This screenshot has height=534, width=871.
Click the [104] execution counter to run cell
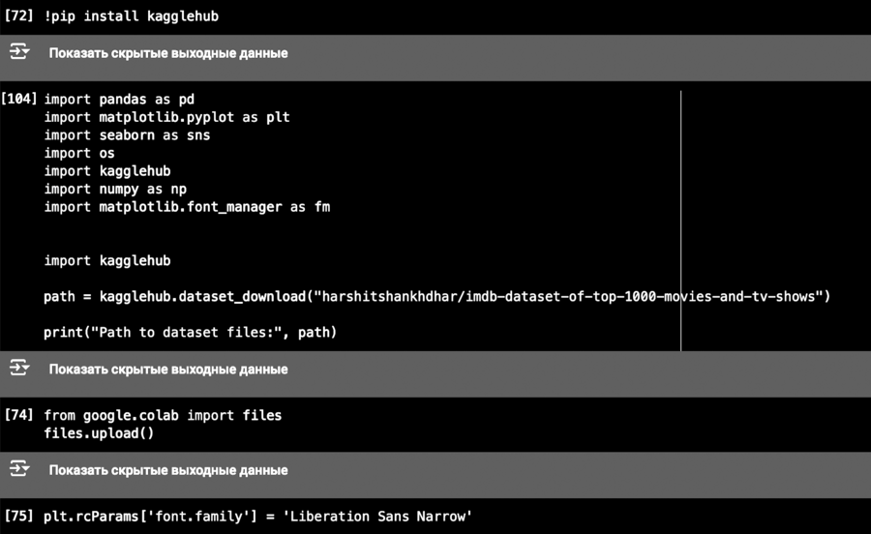pos(19,100)
